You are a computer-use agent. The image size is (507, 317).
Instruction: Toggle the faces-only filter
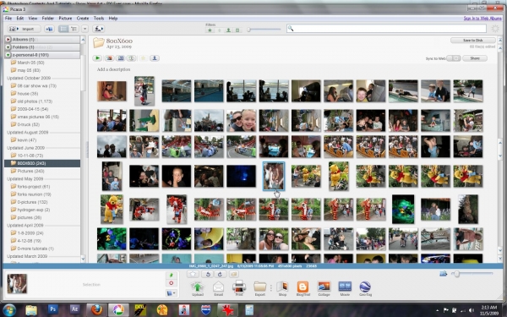click(x=228, y=30)
